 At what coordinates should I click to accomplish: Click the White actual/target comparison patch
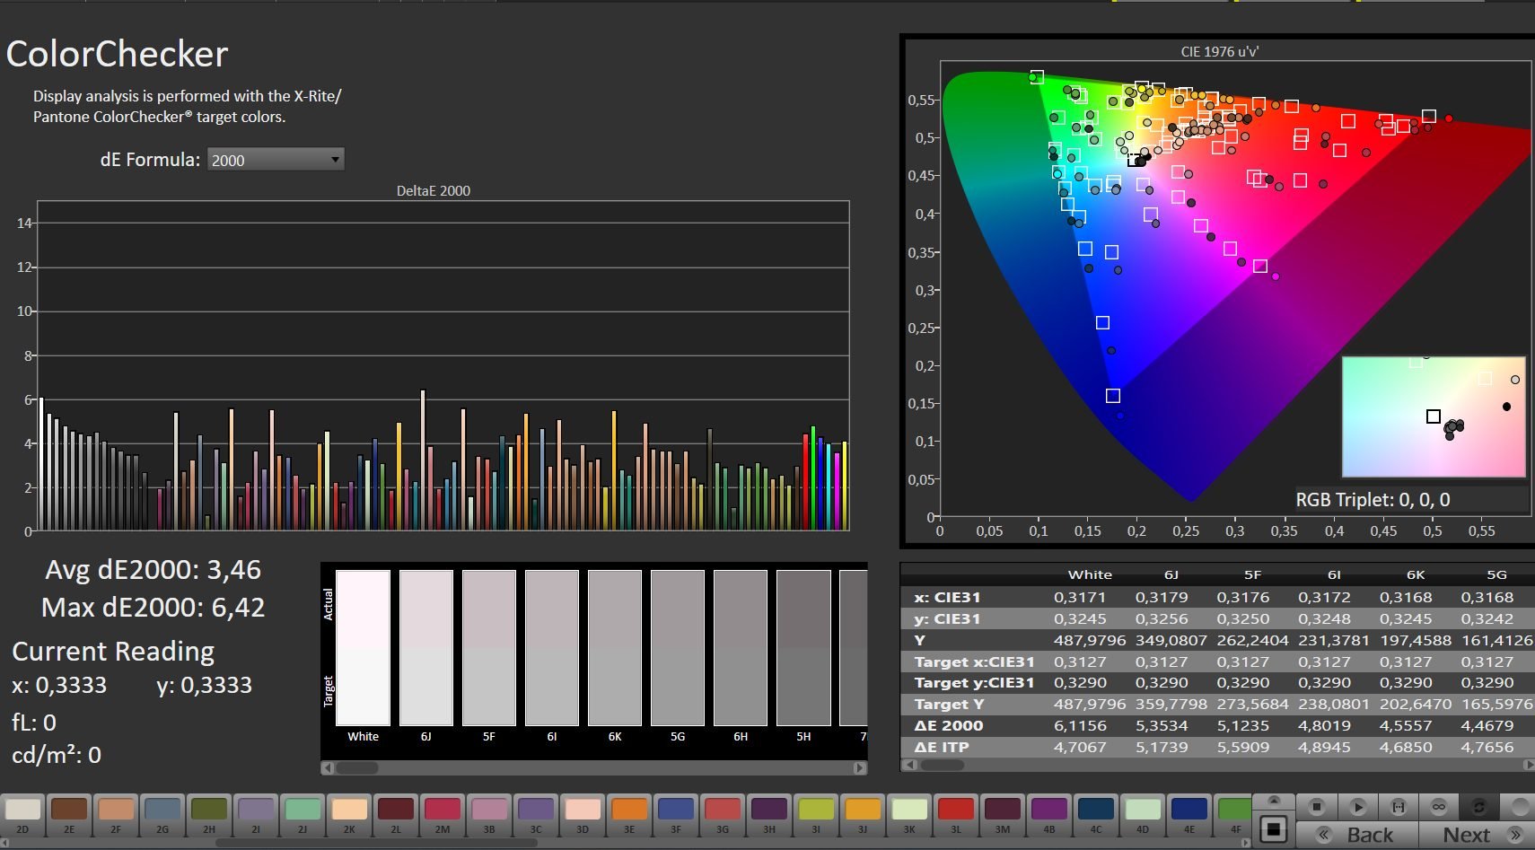[x=363, y=647]
